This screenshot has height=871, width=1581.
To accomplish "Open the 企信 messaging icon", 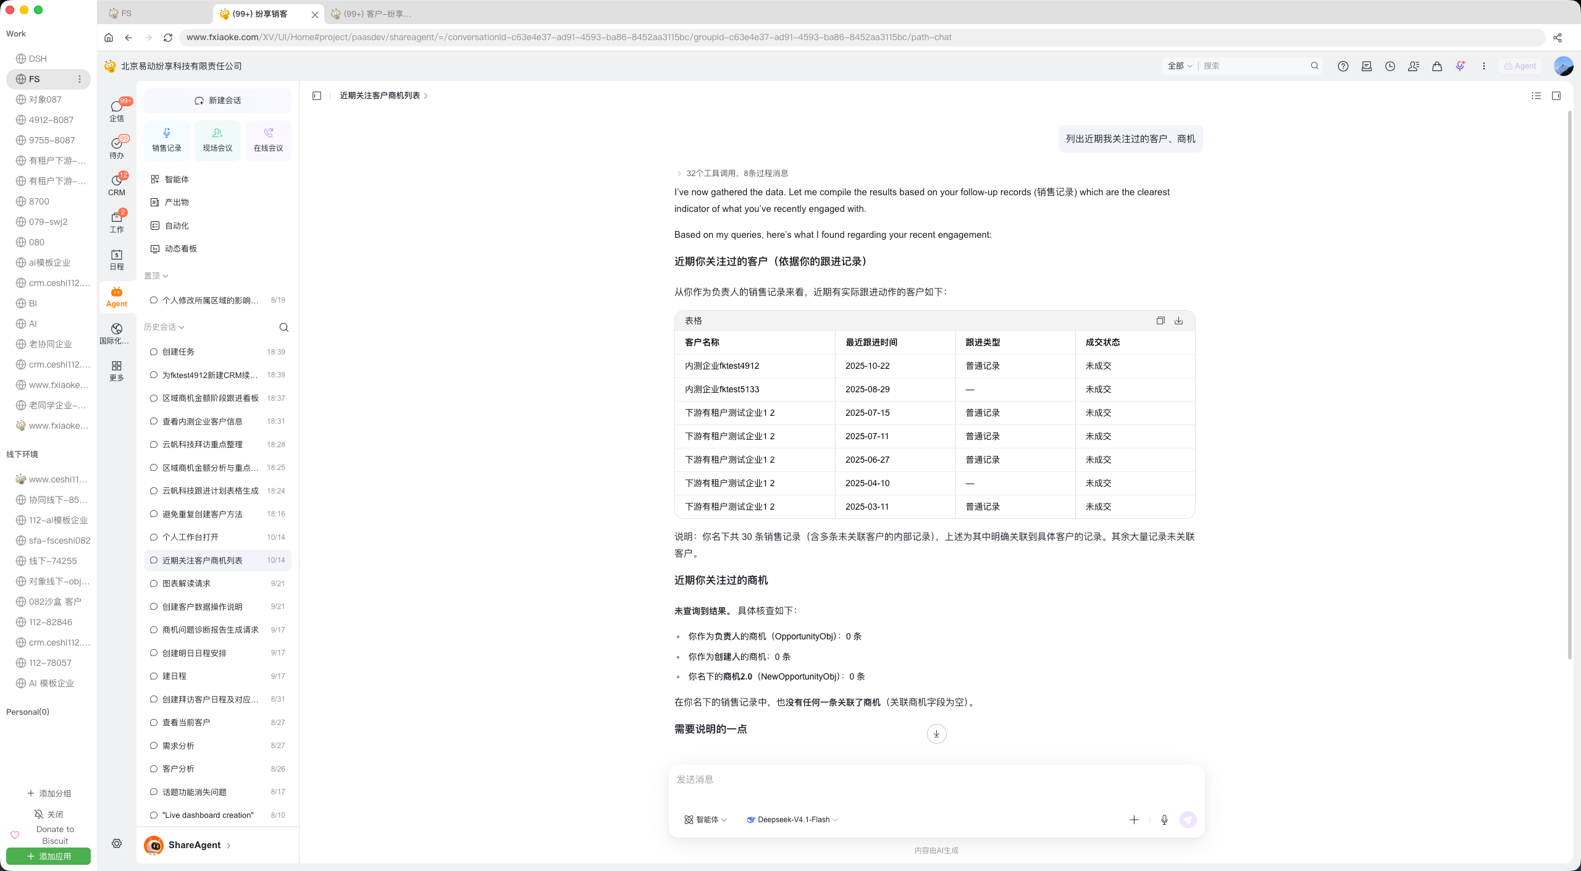I will [116, 110].
